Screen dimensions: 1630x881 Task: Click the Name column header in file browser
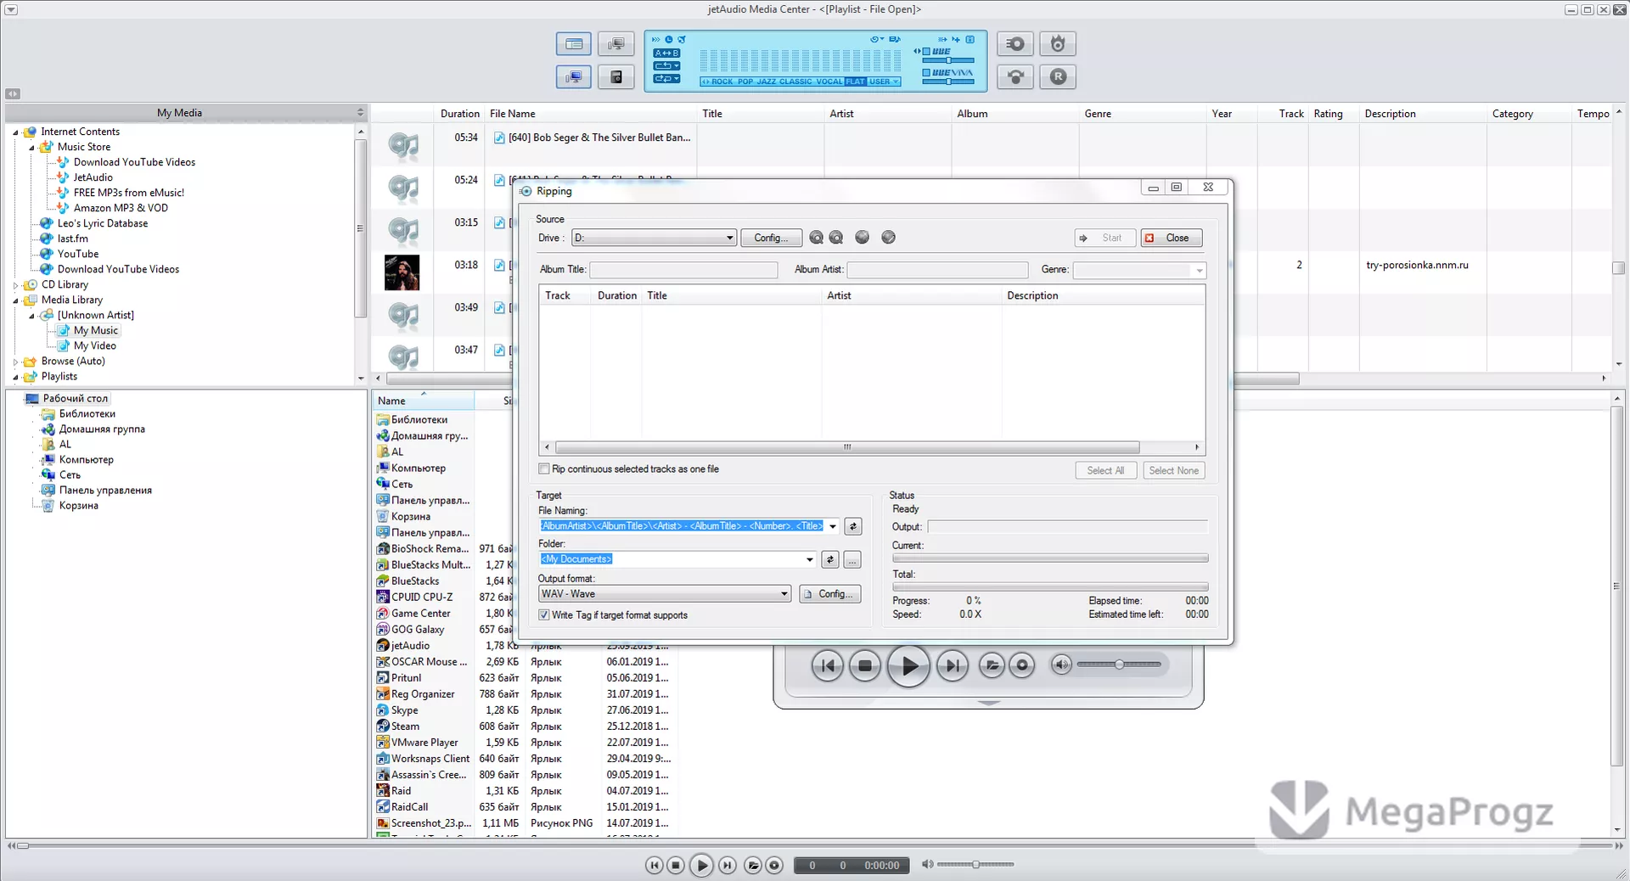click(x=423, y=401)
